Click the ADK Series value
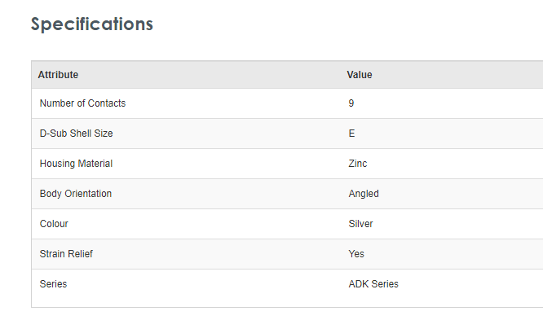 click(373, 284)
